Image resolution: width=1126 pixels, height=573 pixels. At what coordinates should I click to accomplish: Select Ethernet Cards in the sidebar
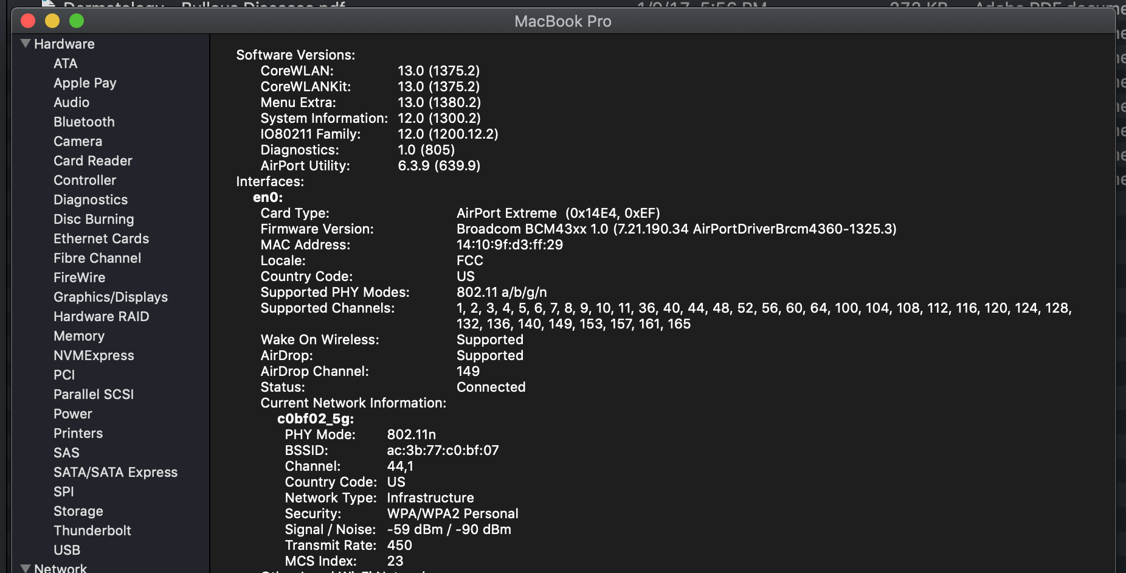coord(101,238)
